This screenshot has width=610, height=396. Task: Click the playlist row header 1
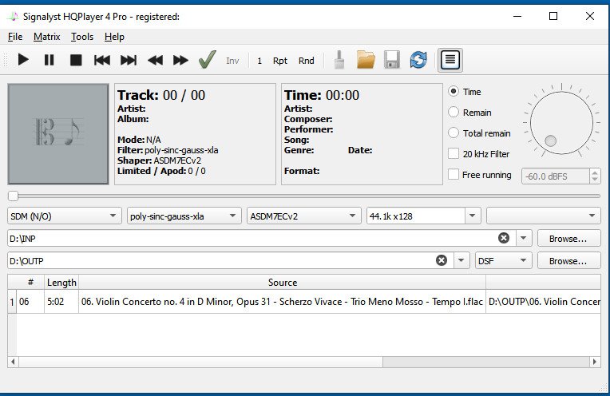pos(12,302)
